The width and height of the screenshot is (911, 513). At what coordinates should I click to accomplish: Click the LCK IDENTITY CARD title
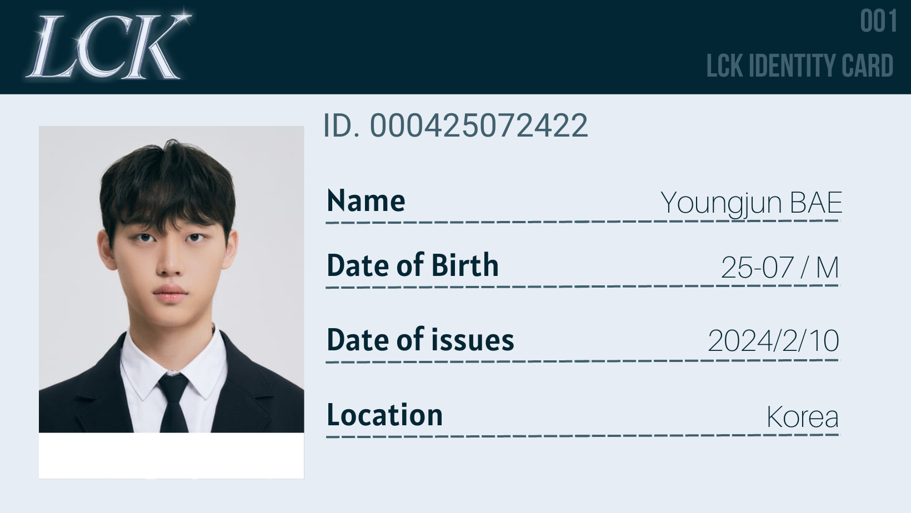tap(799, 66)
